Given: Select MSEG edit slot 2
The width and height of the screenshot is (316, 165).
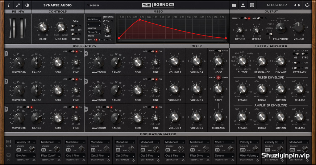Looking at the screenshot, I should 102,40.
